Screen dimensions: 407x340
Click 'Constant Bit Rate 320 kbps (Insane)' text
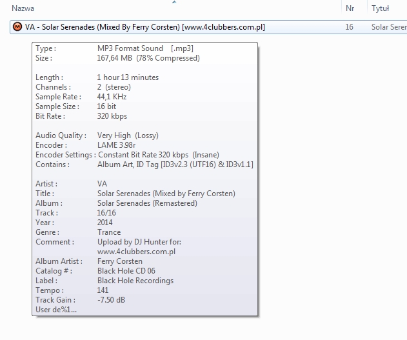pyautogui.click(x=159, y=155)
